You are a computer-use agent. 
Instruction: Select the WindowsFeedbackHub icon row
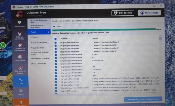click(107, 82)
